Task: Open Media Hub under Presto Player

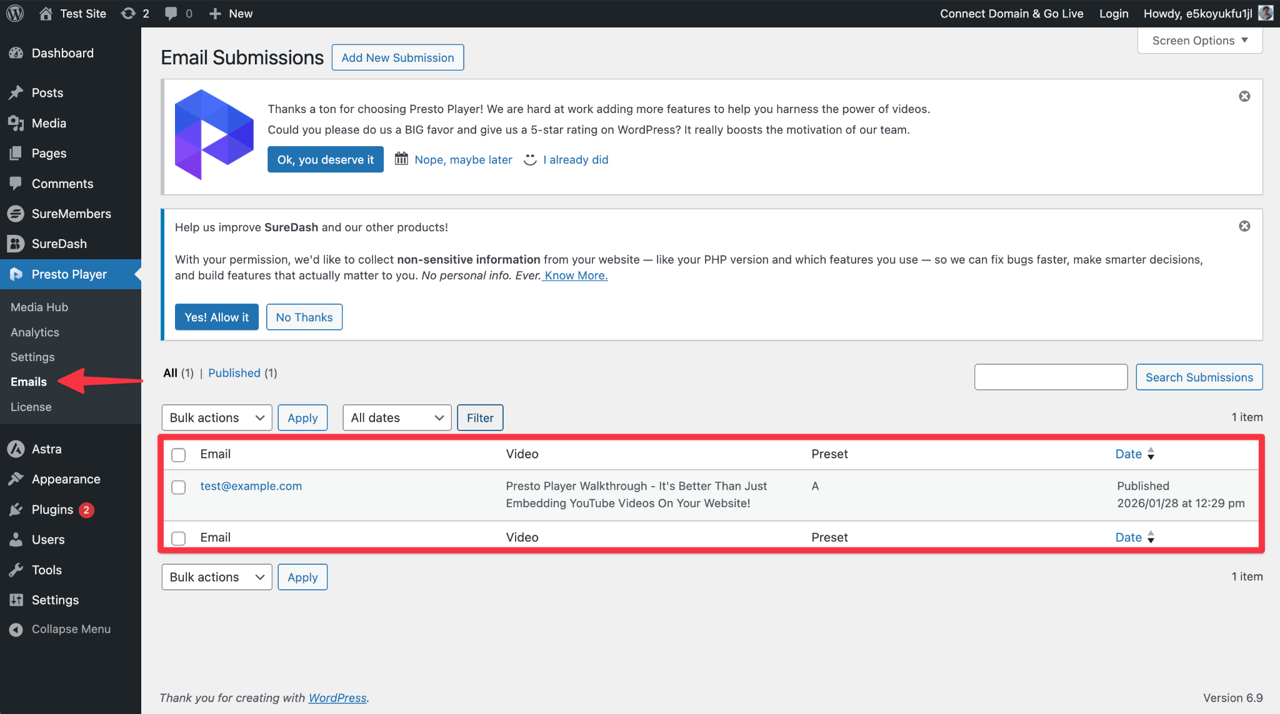Action: [39, 307]
